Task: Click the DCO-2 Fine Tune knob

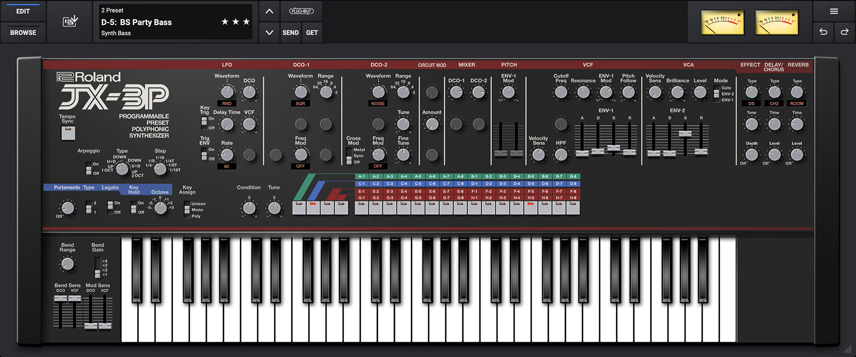Action: tap(403, 155)
